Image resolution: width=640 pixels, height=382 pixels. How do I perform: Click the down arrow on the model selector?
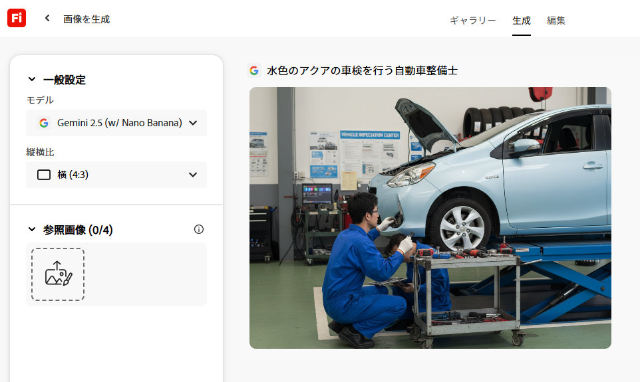(x=193, y=123)
